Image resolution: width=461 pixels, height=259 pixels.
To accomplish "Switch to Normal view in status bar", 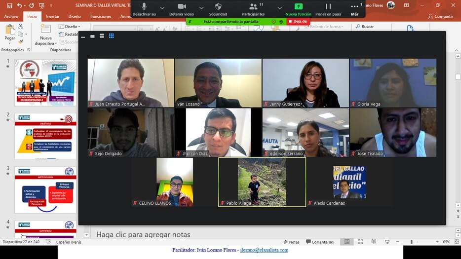I will [347, 242].
